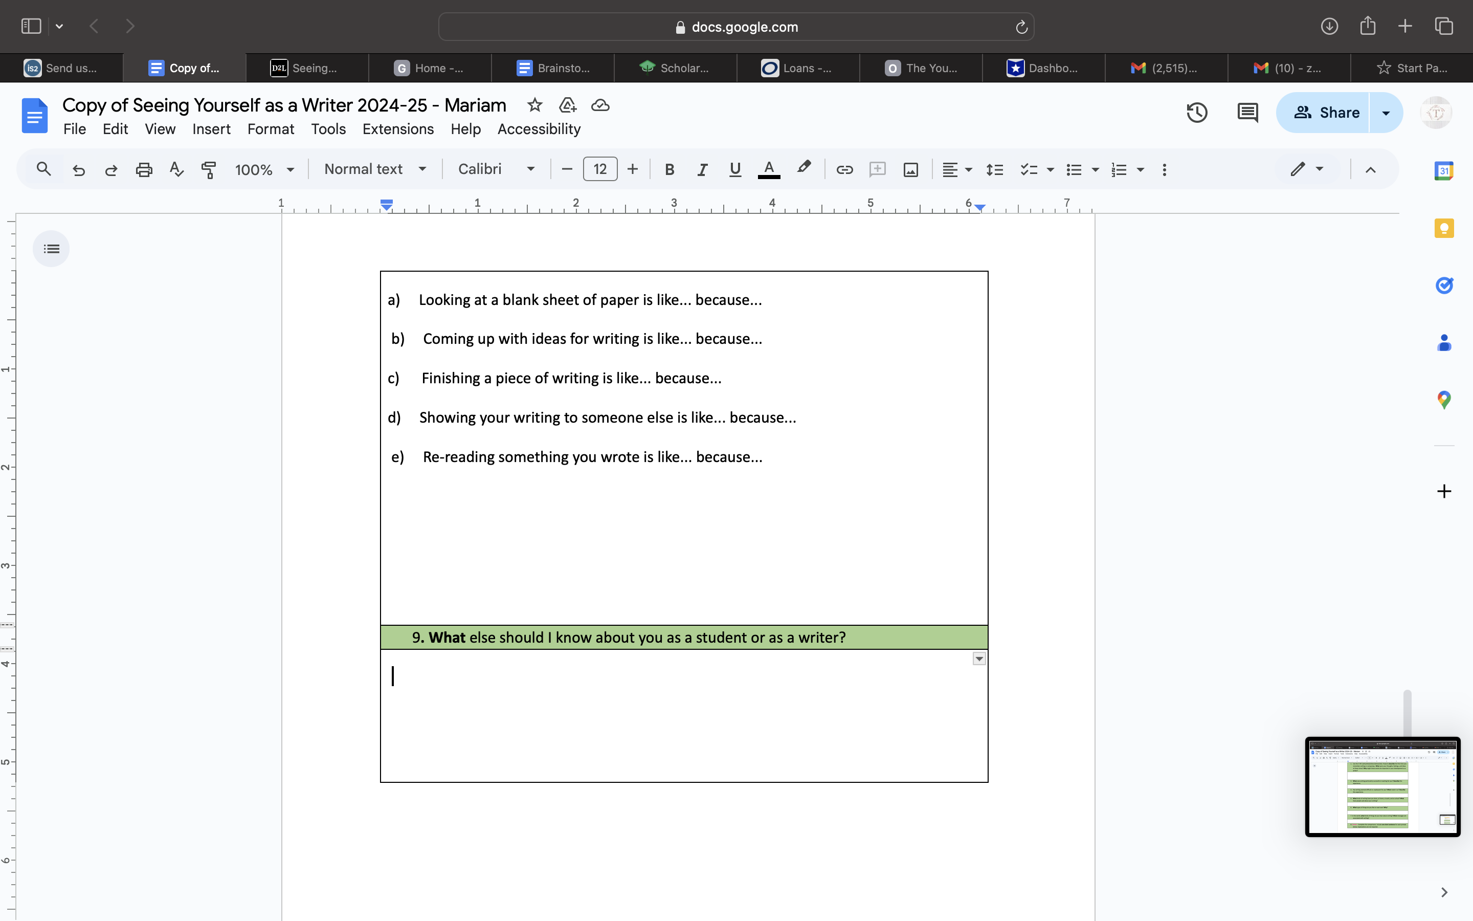The width and height of the screenshot is (1473, 921).
Task: Insert a link
Action: coord(844,169)
